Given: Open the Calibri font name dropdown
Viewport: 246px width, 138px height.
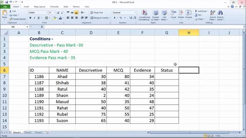Looking at the screenshot, I should coord(47,13).
